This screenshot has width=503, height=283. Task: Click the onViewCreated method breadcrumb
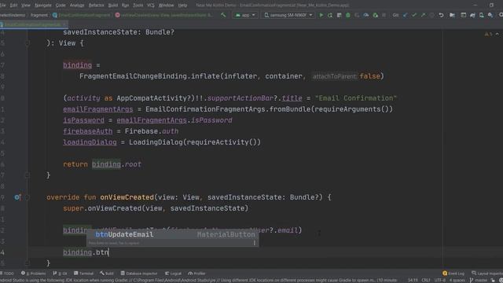(x=164, y=15)
